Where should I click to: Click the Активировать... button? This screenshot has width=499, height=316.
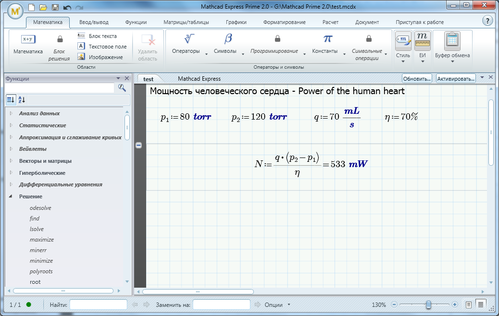coord(455,78)
